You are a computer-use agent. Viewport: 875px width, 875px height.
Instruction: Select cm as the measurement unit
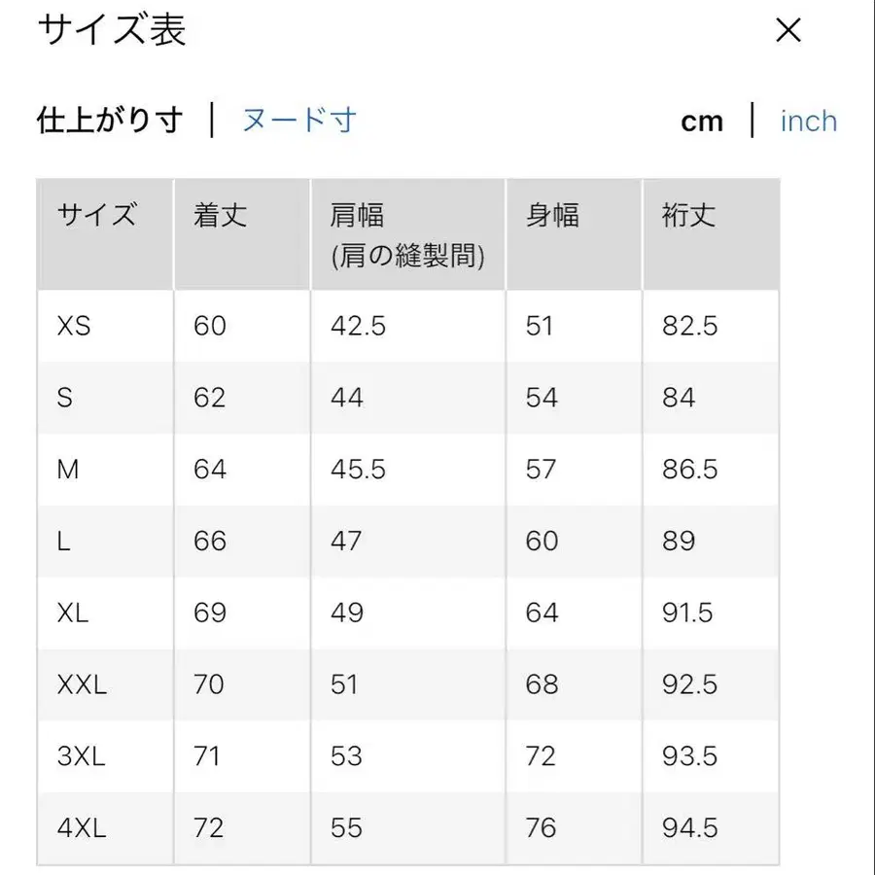click(x=702, y=120)
